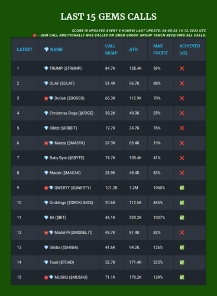Screen dimensions: 217x296
Task: Click row number 15 in LATEST column
Action: tap(19, 277)
